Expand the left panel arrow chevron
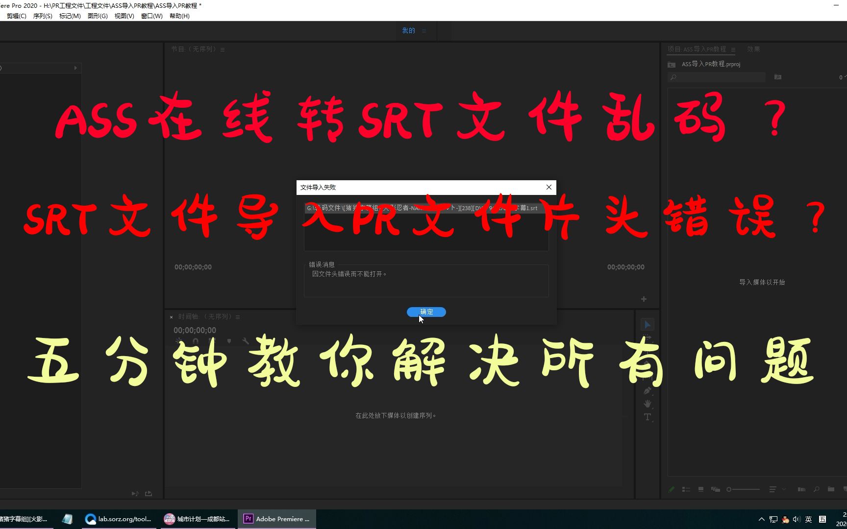This screenshot has width=847, height=529. click(x=75, y=68)
